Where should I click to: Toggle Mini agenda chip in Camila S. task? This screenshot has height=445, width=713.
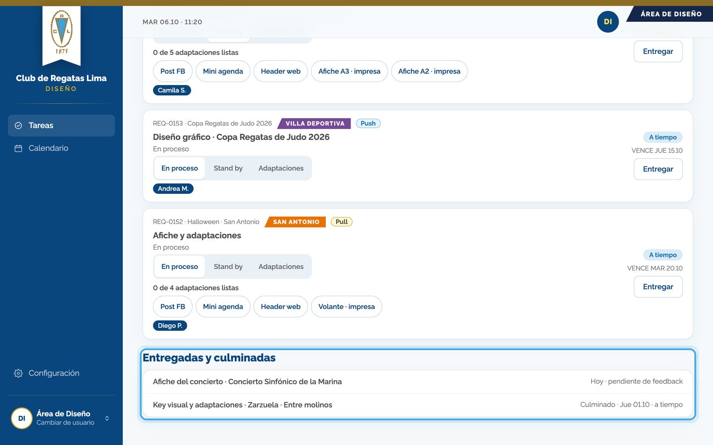tap(223, 71)
